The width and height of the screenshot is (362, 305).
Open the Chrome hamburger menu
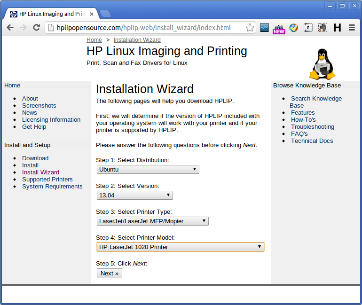point(352,28)
